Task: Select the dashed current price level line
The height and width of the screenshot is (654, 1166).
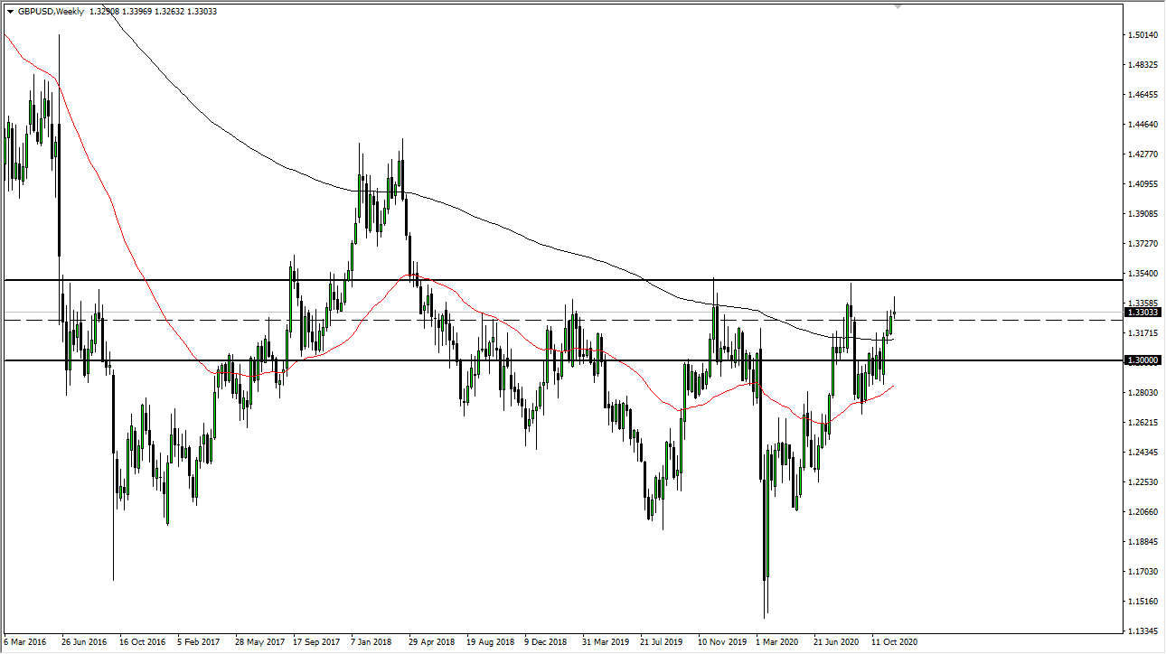Action: pos(542,321)
